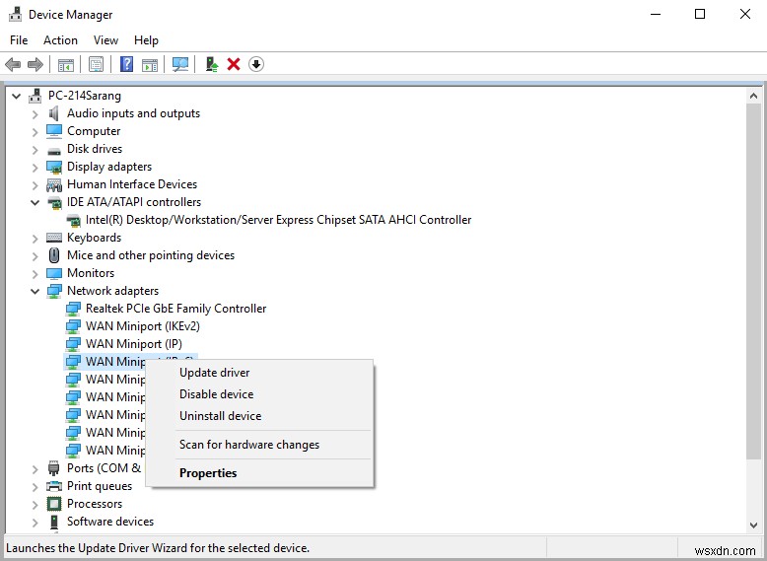Click Show/Hide Action Pane toolbar icon
767x561 pixels.
click(150, 64)
